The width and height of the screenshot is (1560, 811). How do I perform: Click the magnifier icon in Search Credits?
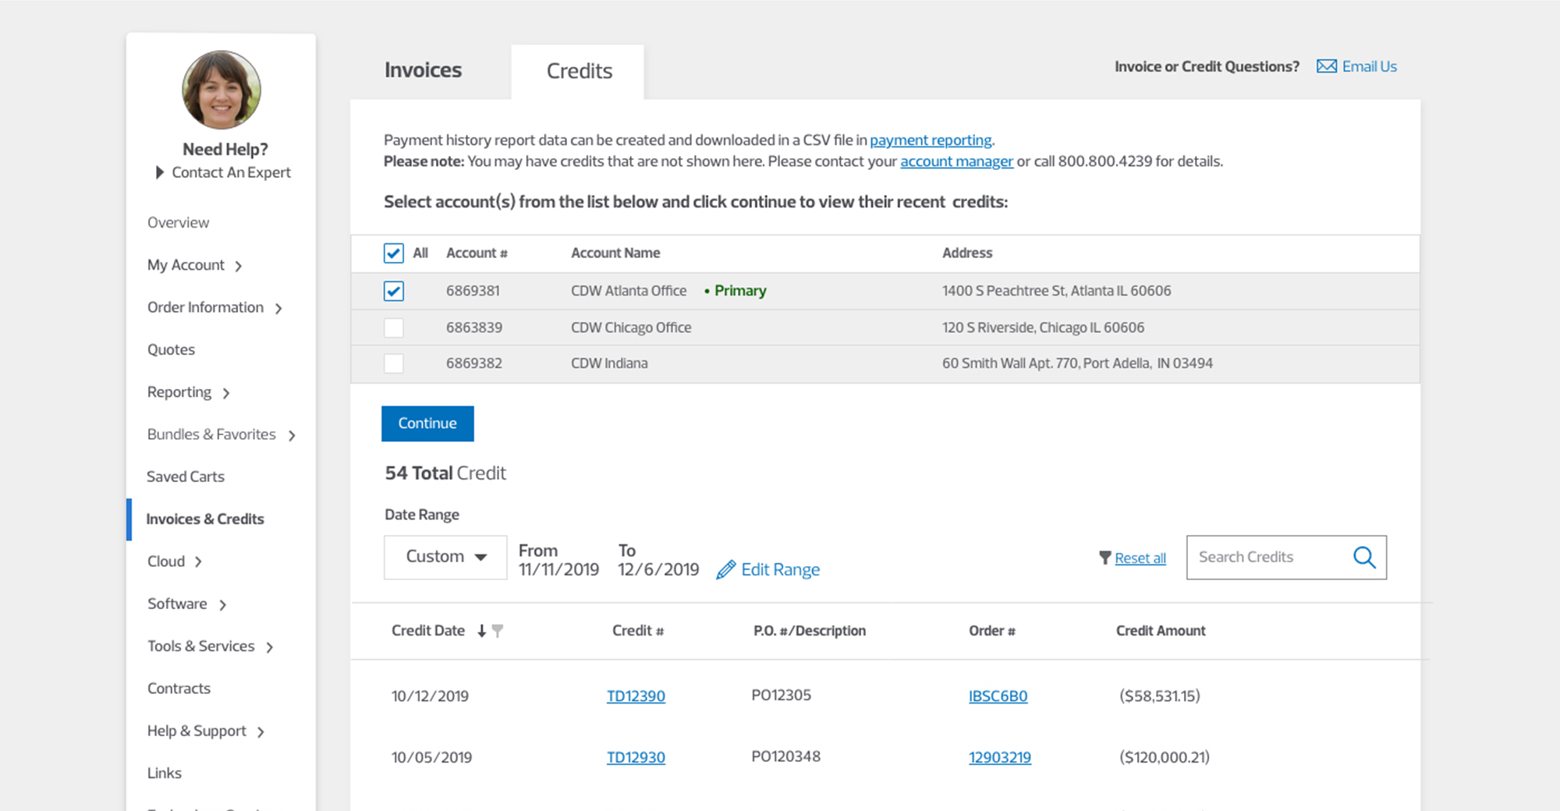(x=1364, y=557)
